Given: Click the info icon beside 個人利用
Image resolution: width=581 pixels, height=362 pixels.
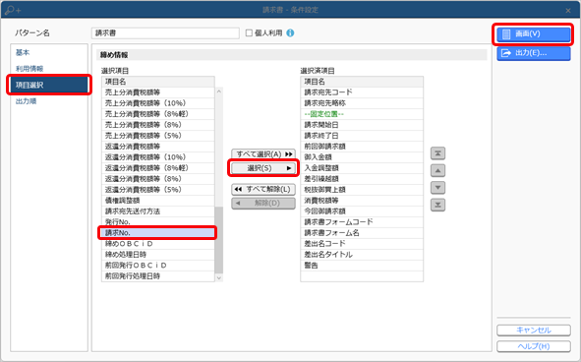Looking at the screenshot, I should click(x=291, y=33).
